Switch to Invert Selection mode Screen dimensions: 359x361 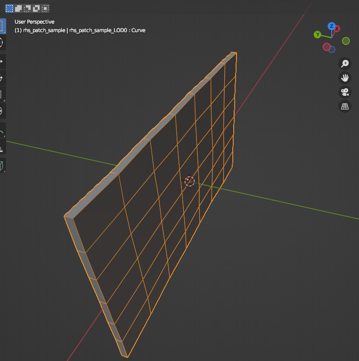[36, 8]
